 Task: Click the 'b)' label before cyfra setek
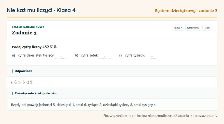76,55
